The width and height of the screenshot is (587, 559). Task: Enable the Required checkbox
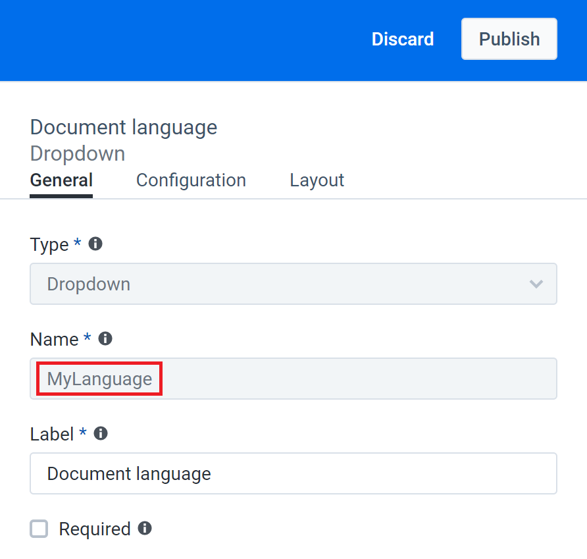[39, 529]
